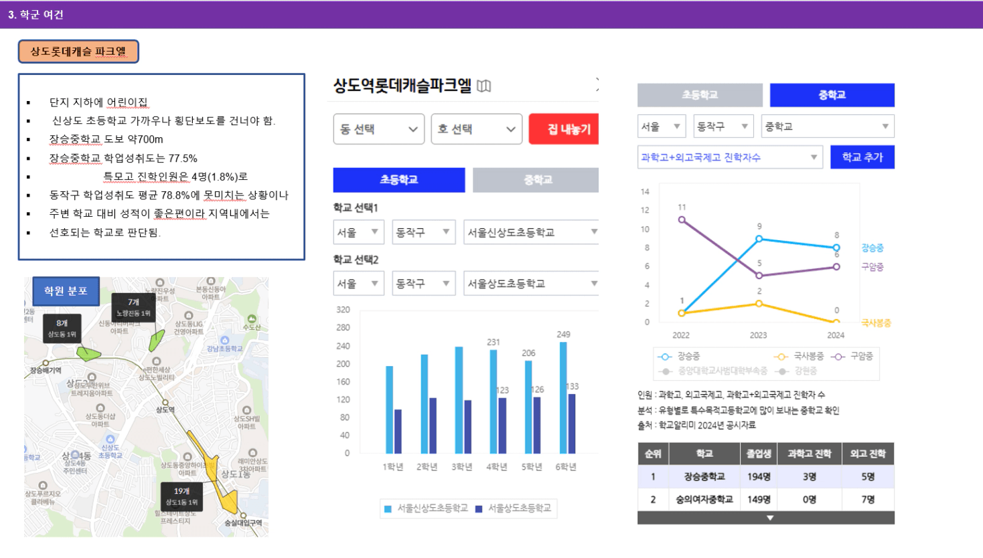Image resolution: width=983 pixels, height=558 pixels.
Task: Click the 8개 상도동 academy cluster marker
Action: pos(62,328)
